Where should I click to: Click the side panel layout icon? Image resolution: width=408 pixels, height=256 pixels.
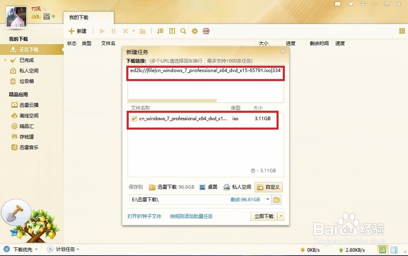click(394, 250)
